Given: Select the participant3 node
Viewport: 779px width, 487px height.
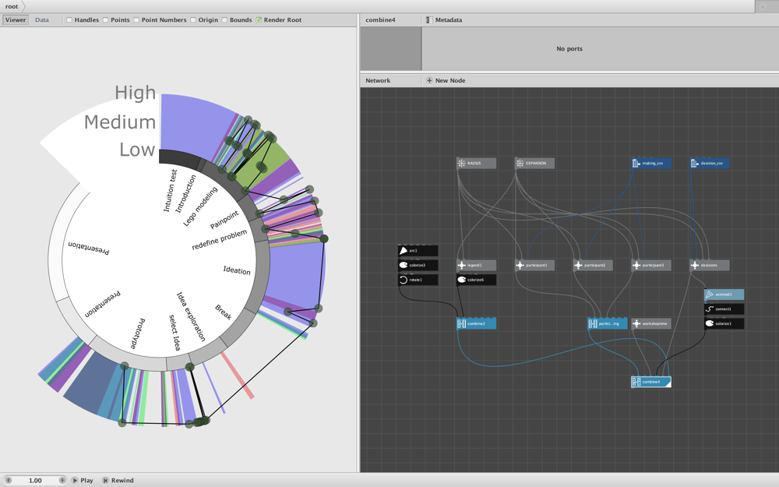Looking at the screenshot, I should coord(651,266).
